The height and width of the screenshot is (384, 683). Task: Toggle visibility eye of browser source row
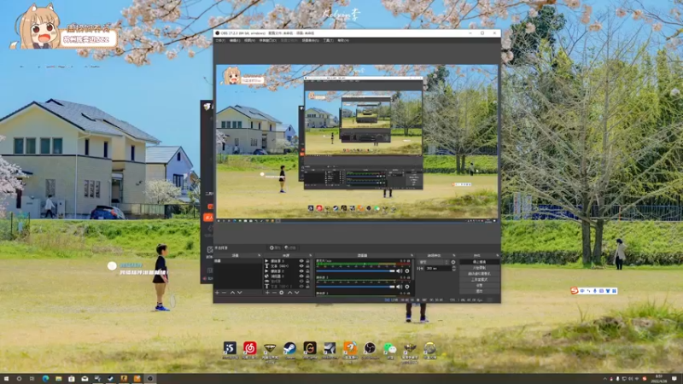click(x=301, y=276)
